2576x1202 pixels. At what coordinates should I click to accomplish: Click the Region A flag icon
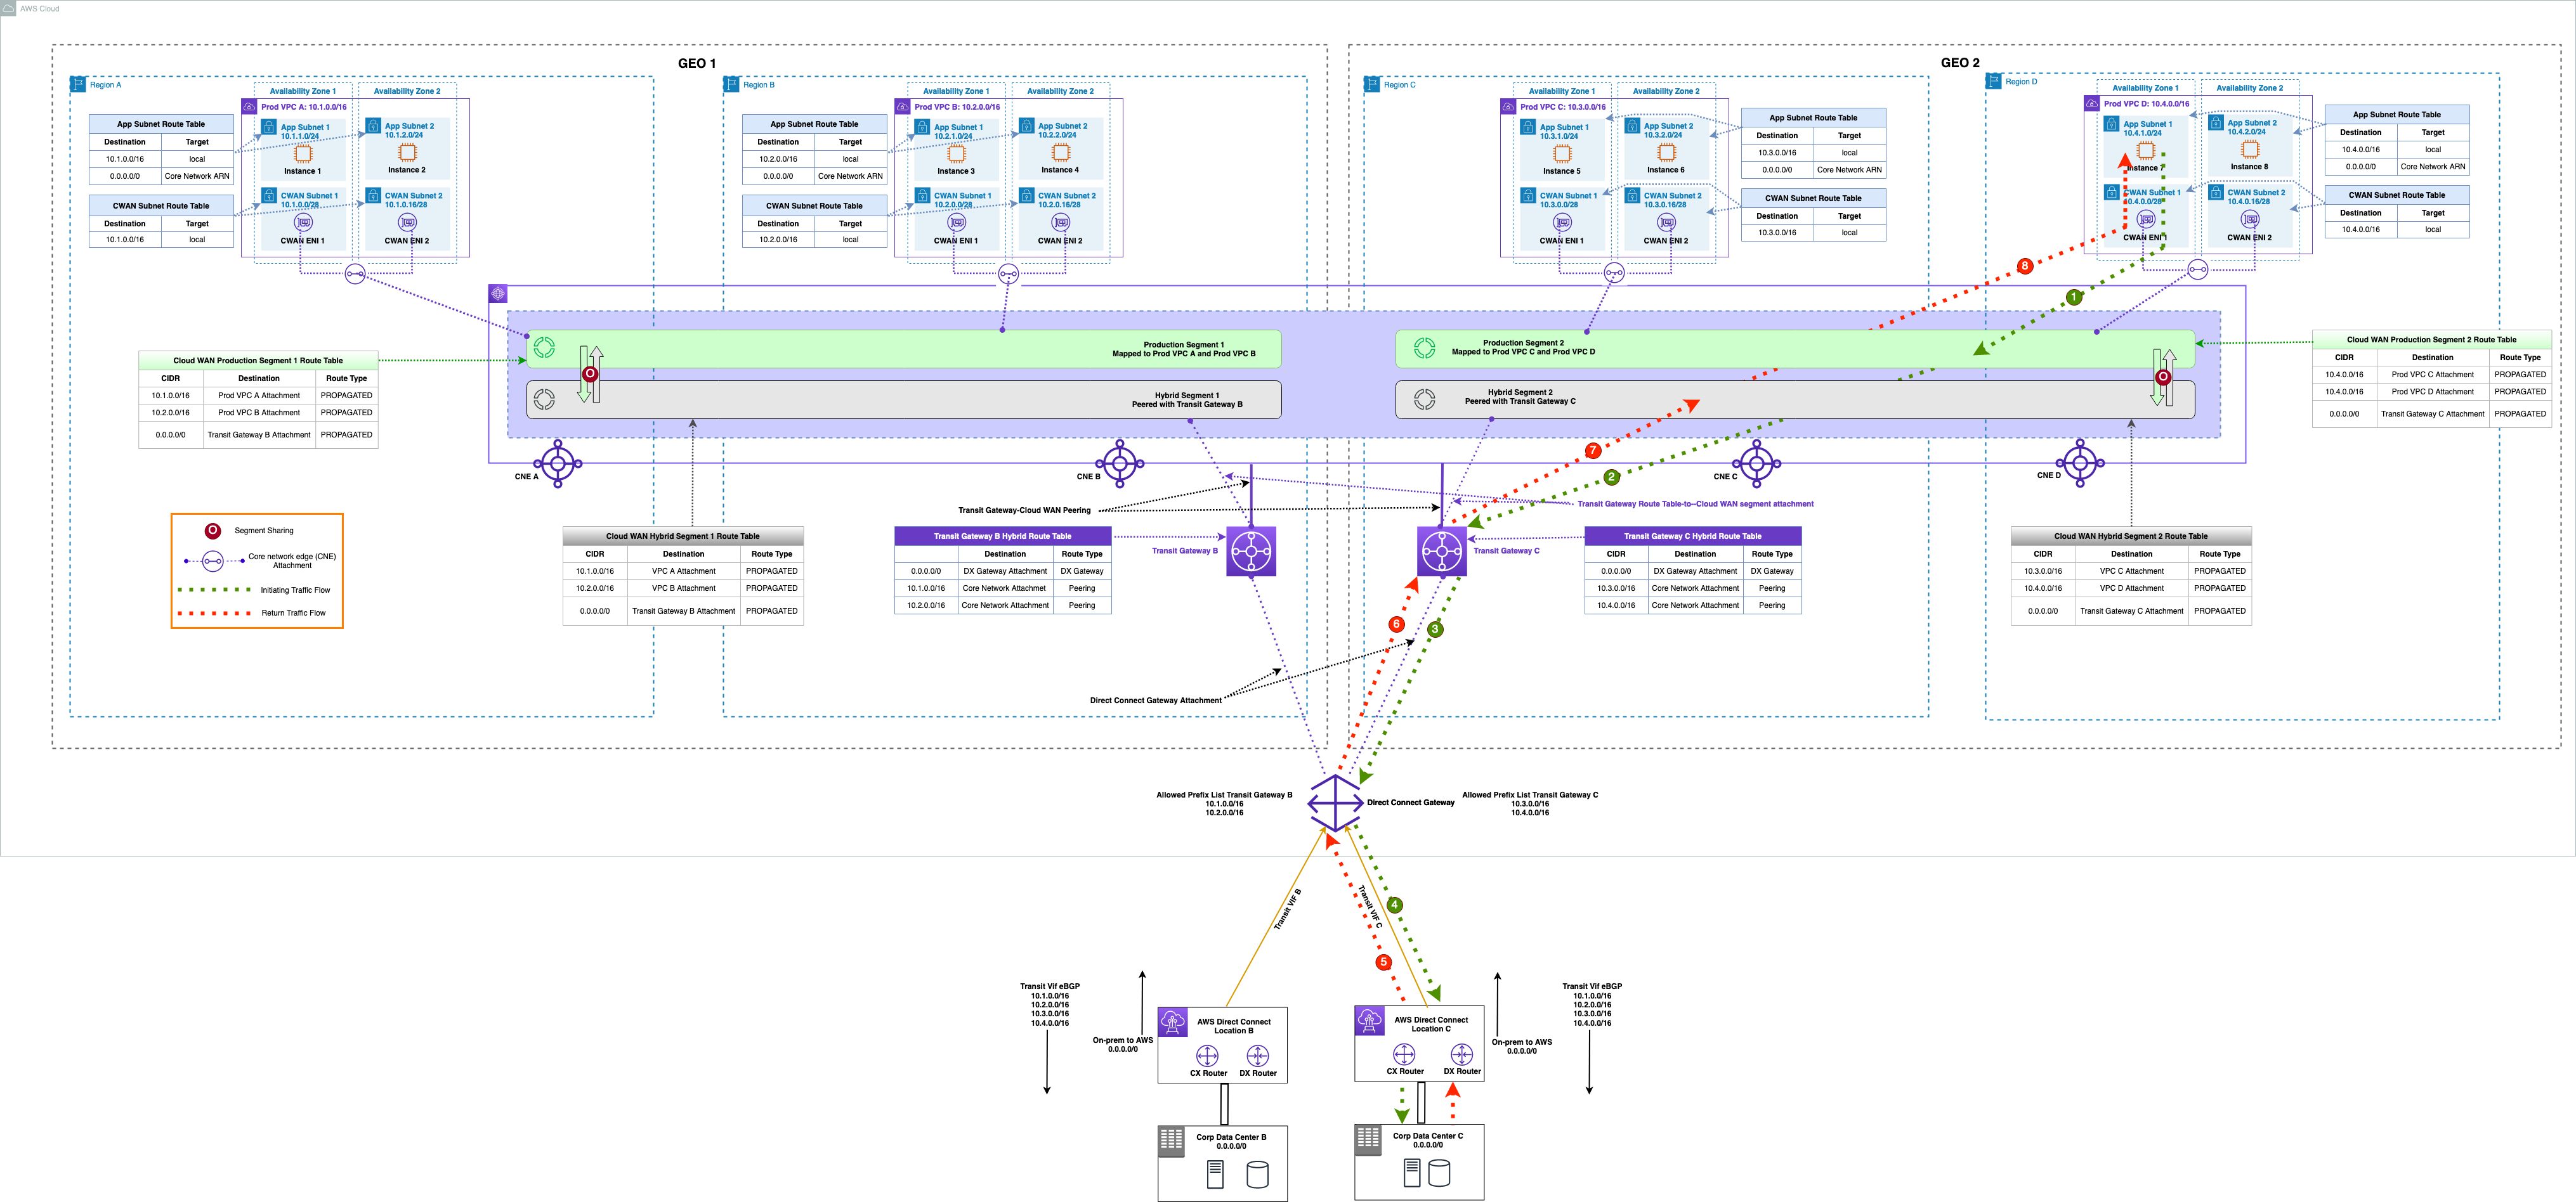[x=78, y=85]
